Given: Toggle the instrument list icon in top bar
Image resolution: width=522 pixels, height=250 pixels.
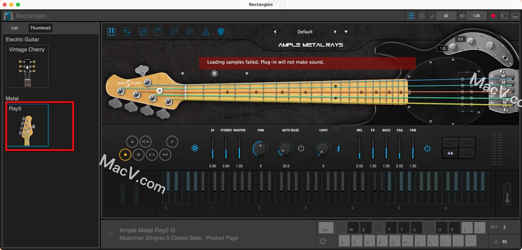Looking at the screenshot, I should (x=411, y=16).
